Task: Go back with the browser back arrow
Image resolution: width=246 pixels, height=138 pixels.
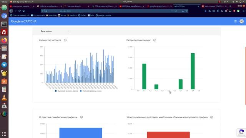Action: coord(11,11)
